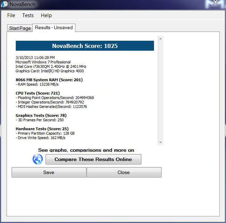
Task: Click the globe icon beside Compare button
Action: click(x=38, y=159)
